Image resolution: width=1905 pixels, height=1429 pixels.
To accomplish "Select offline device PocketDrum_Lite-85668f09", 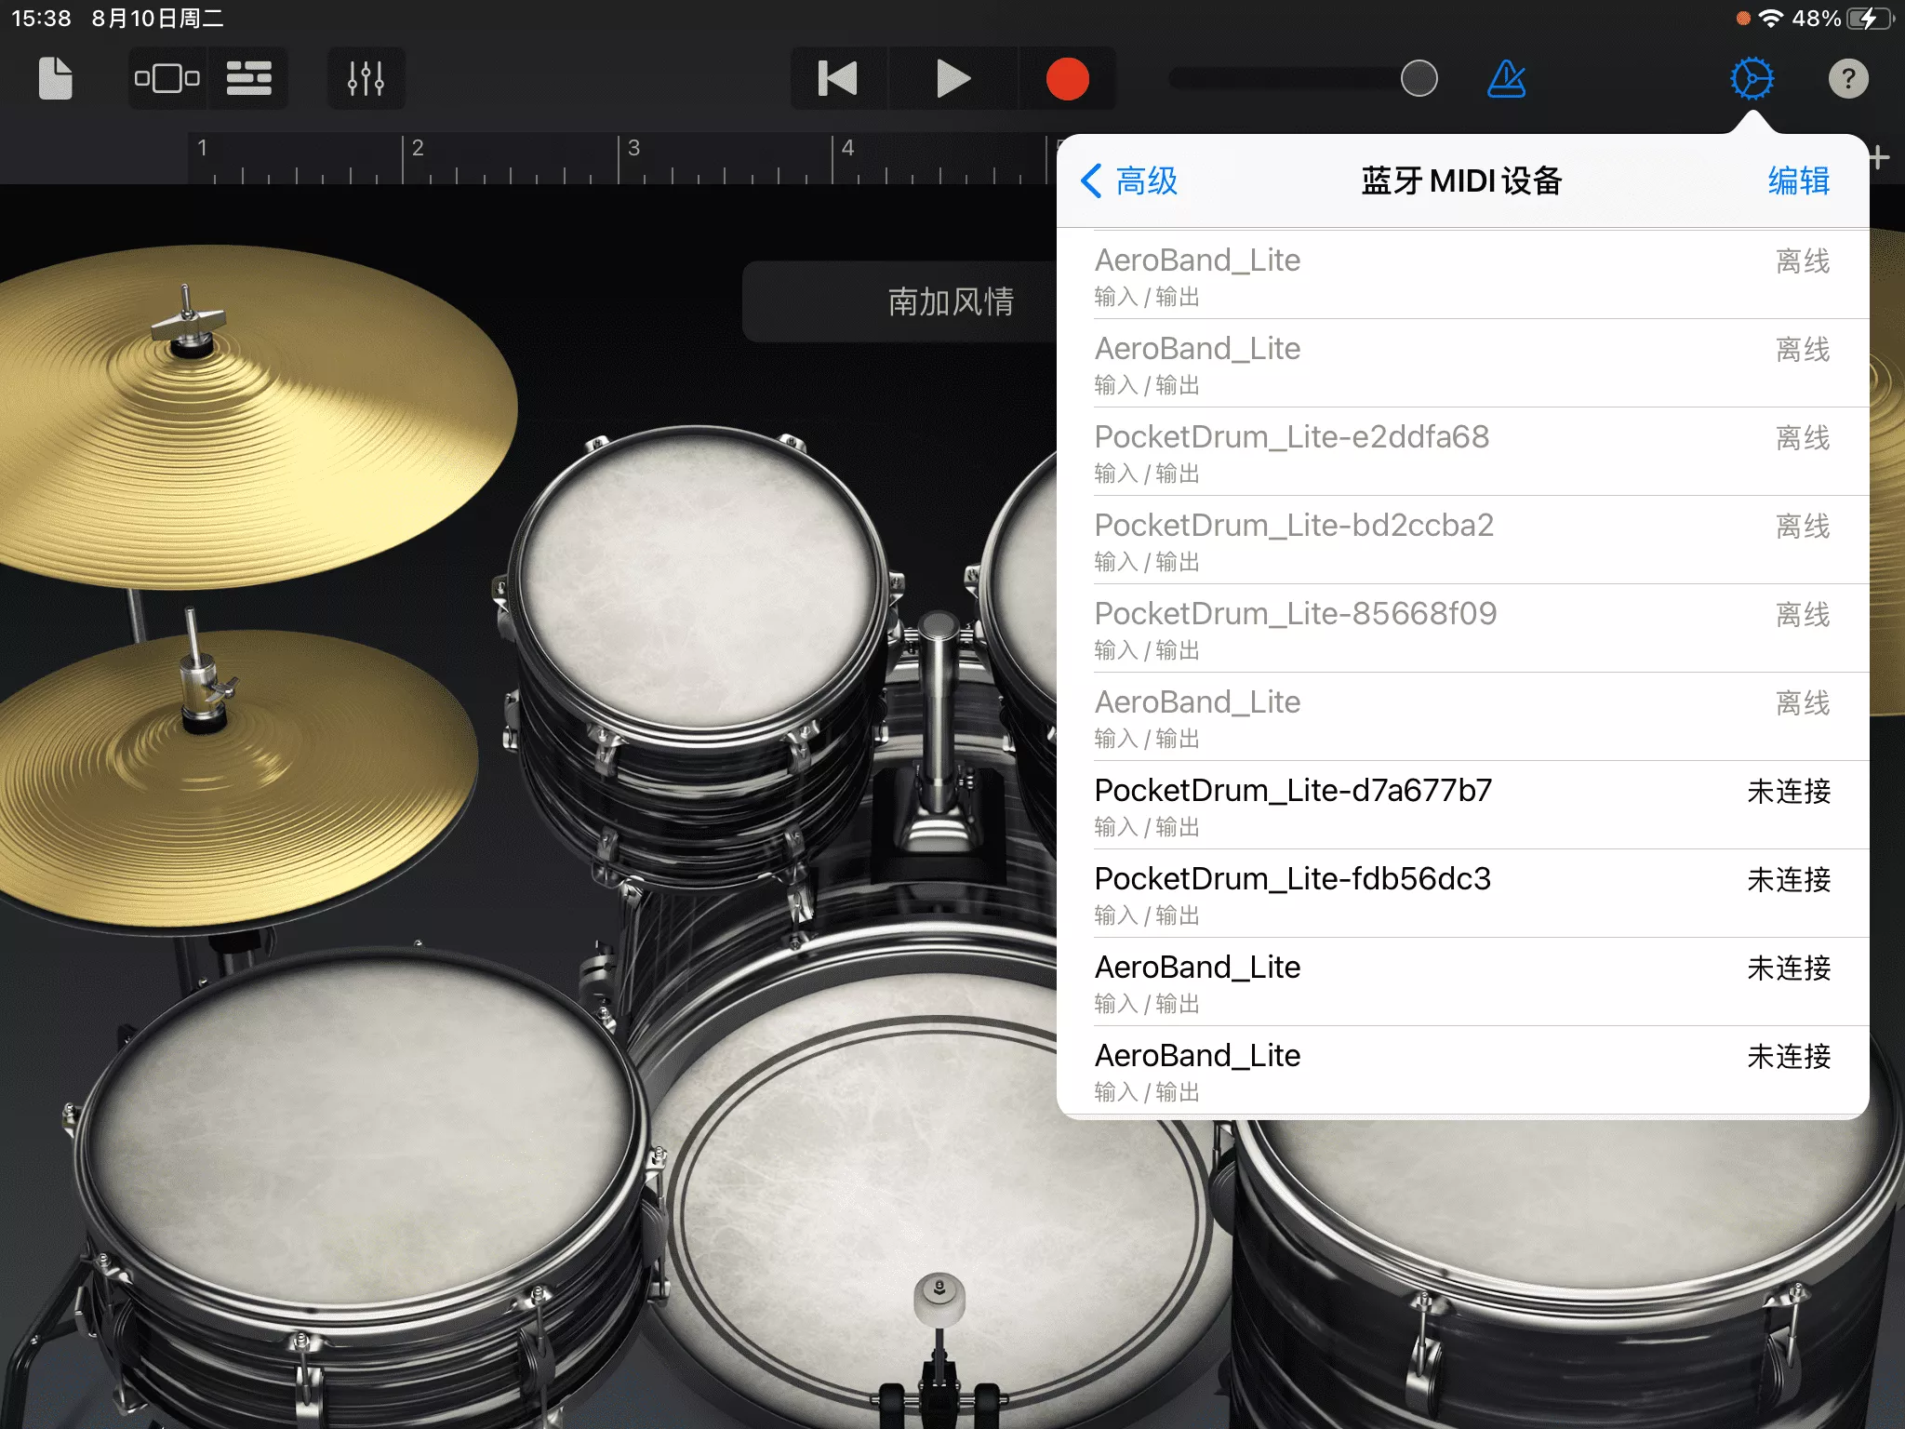I will click(x=1463, y=629).
